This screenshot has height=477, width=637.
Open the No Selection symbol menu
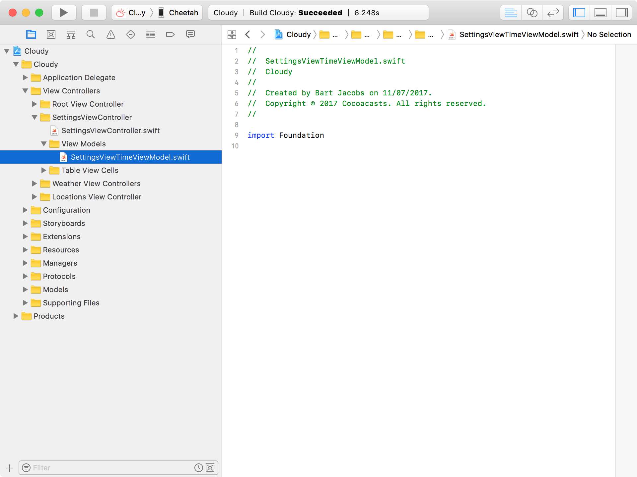[609, 34]
